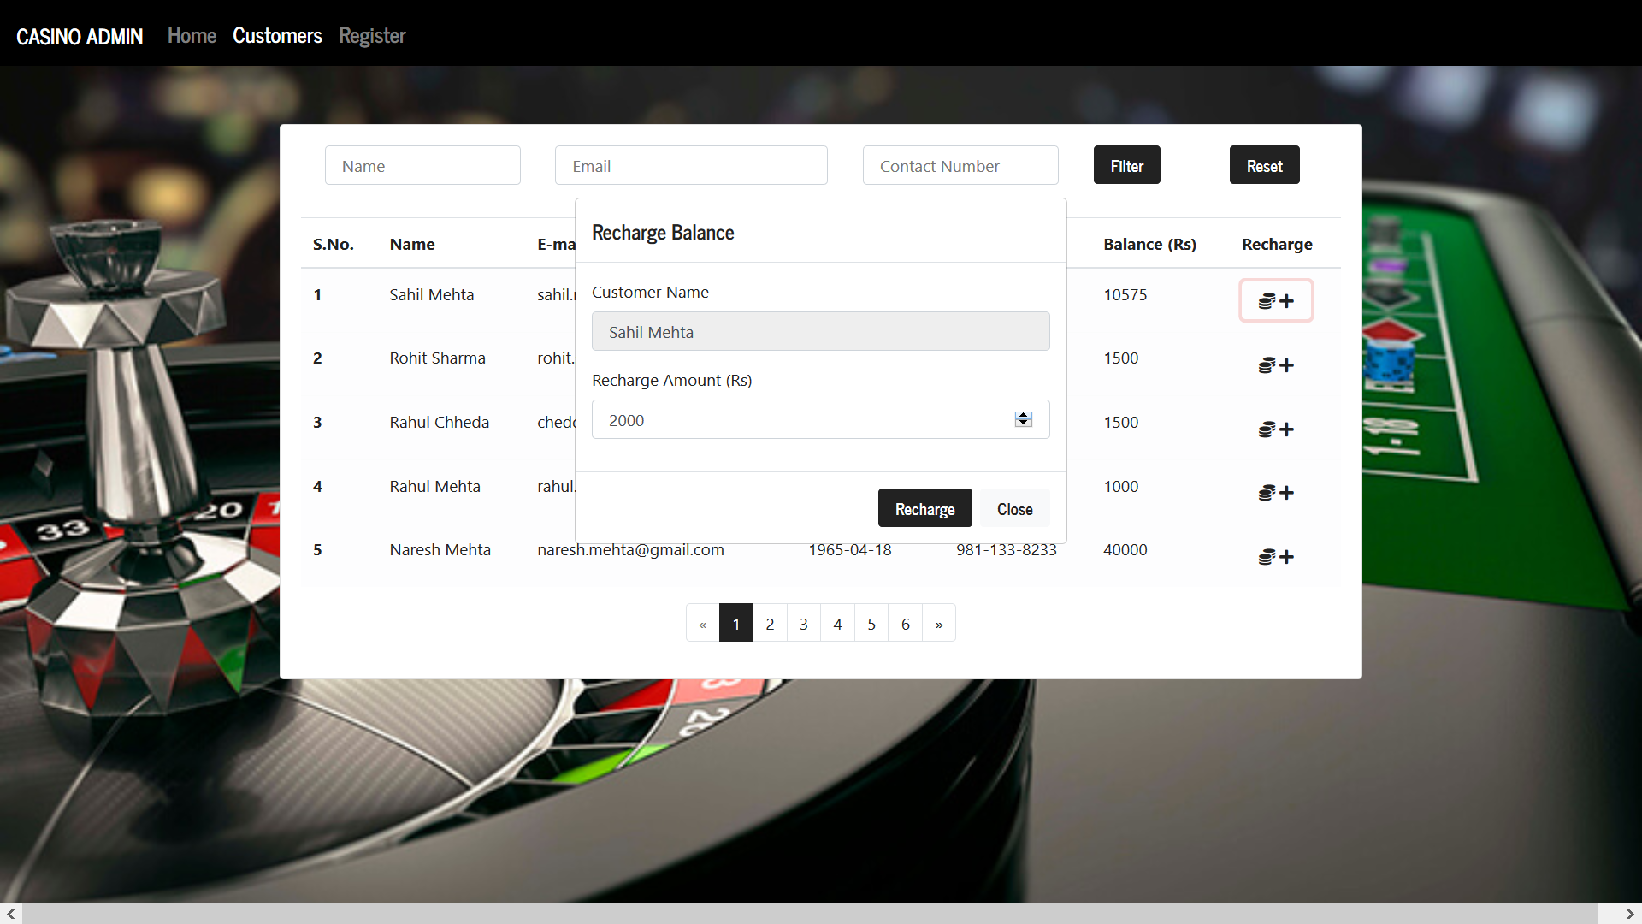The height and width of the screenshot is (924, 1642).
Task: Click the Close button to dismiss dialog
Action: (1013, 507)
